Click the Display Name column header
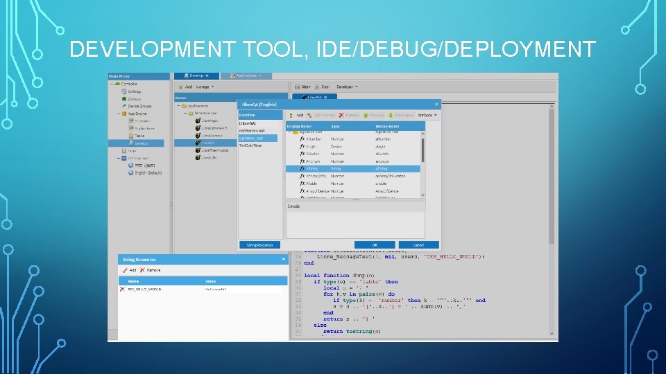This screenshot has width=666, height=374. pyautogui.click(x=308, y=126)
